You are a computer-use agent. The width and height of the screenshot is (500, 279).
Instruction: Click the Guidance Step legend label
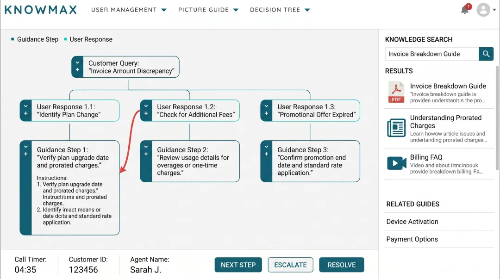click(x=37, y=39)
